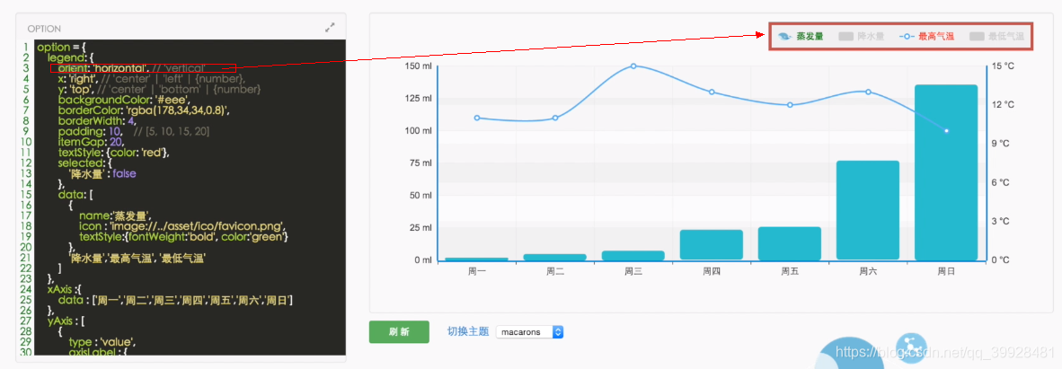
Task: Click the 15 °C axis label
Action: pyautogui.click(x=1004, y=66)
